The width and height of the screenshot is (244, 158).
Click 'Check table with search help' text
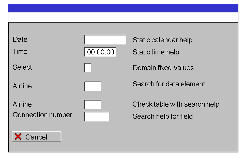click(x=176, y=104)
